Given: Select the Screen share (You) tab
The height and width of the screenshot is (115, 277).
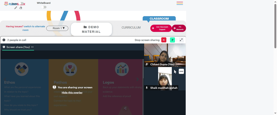Looking at the screenshot, I should (18, 47).
